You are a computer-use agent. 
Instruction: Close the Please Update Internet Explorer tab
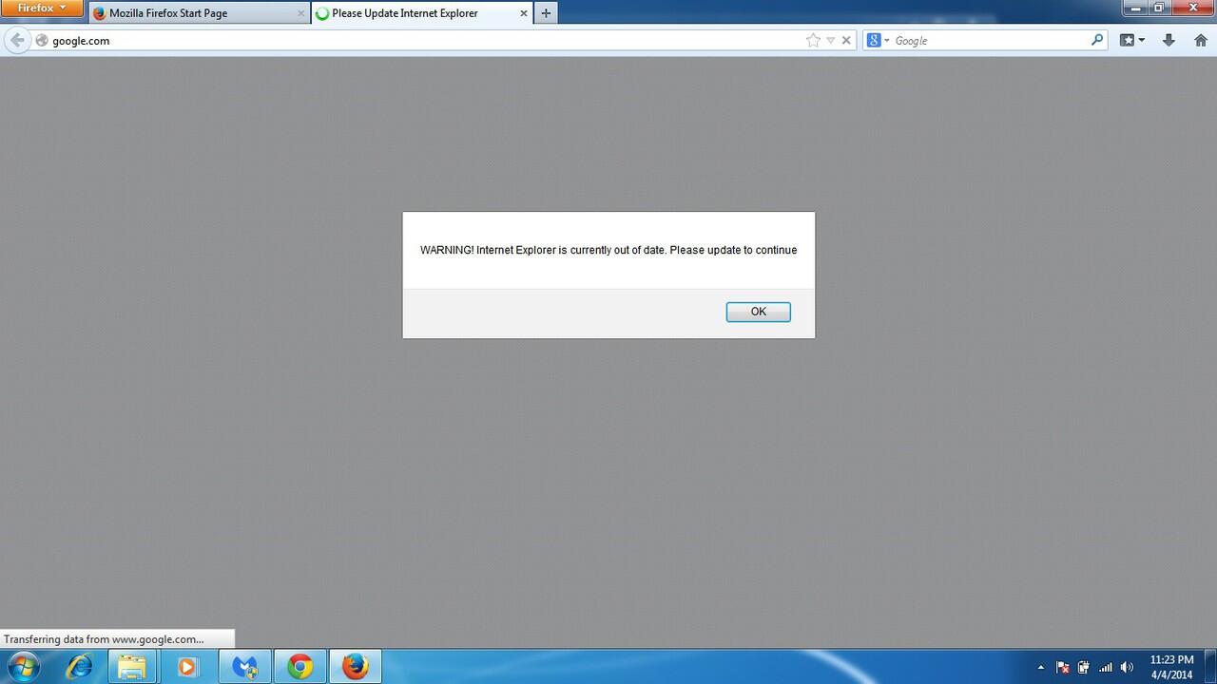524,13
